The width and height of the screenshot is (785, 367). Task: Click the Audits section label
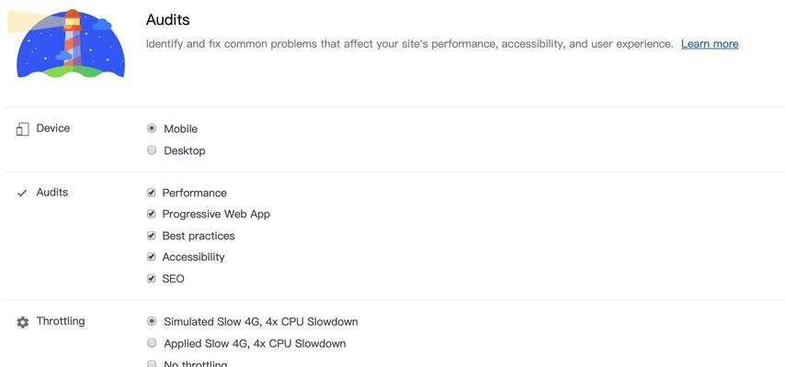click(52, 192)
